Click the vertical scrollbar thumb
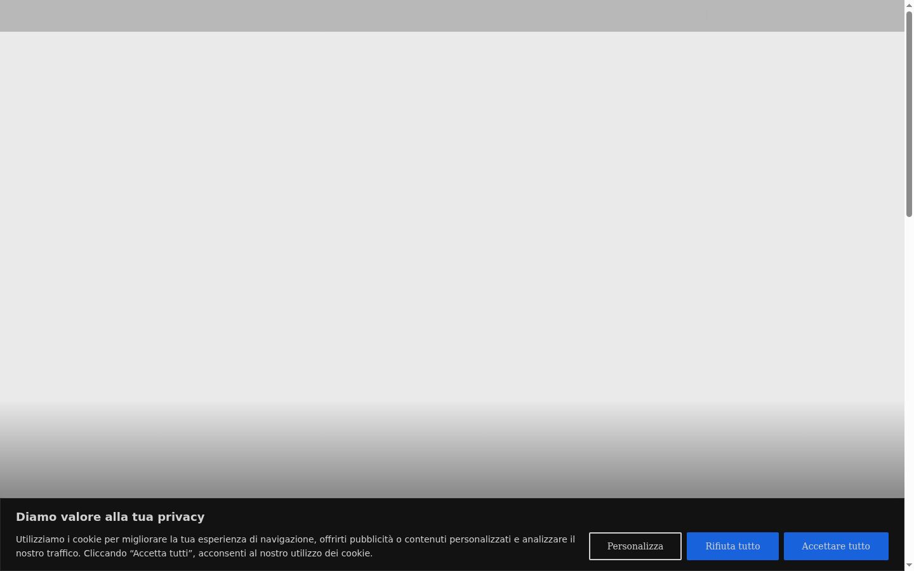Viewport: 914px width, 571px height. 909,114
